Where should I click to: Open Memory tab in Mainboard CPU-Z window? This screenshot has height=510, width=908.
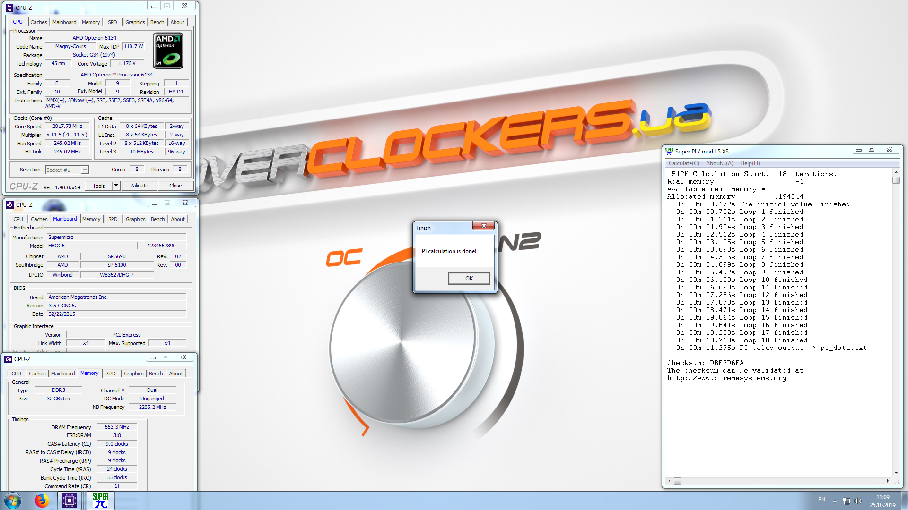(91, 219)
